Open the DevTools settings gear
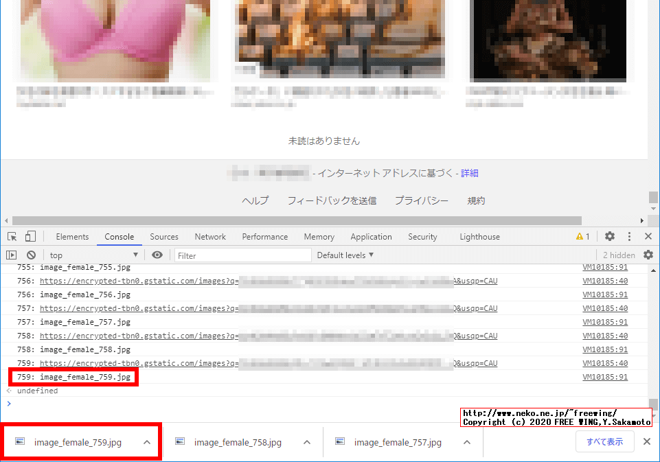The image size is (660, 462). pyautogui.click(x=609, y=236)
